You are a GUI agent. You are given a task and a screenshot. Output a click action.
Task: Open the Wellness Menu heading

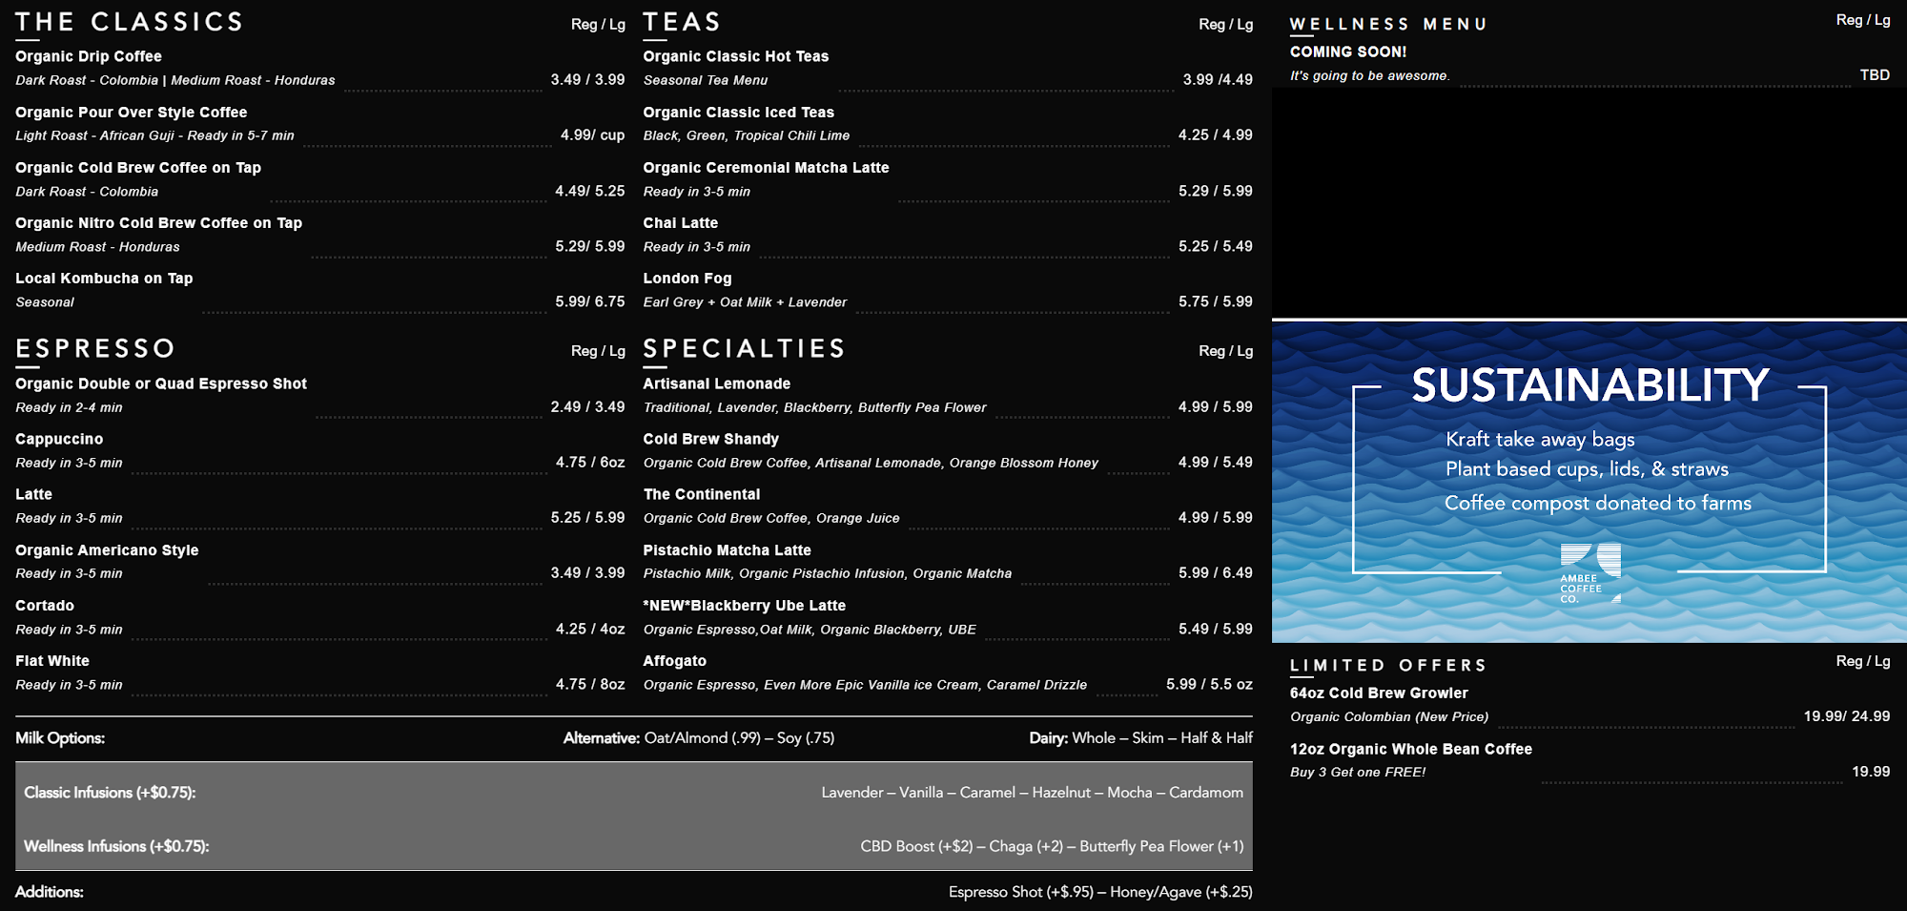coord(1387,24)
